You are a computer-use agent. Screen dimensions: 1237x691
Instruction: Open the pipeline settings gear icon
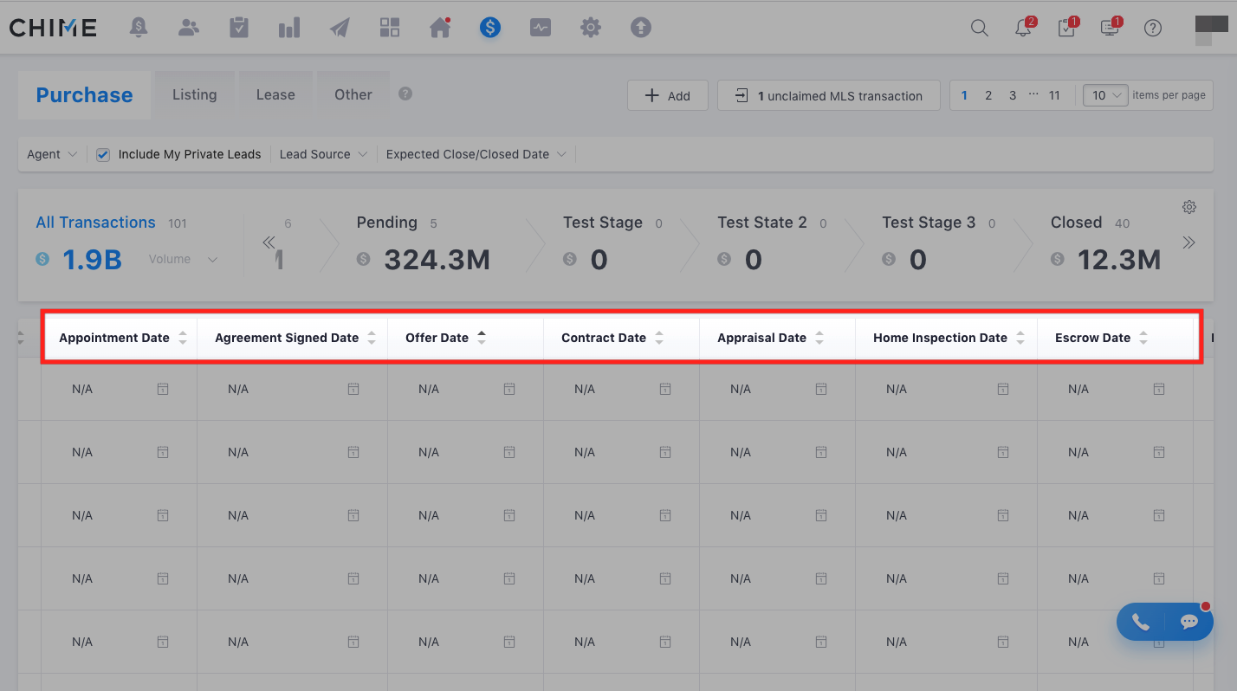click(1189, 207)
